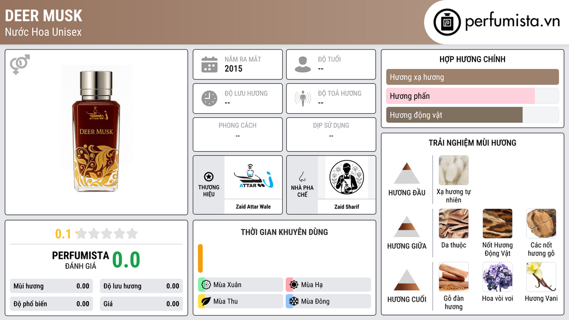This screenshot has width=569, height=320.
Task: Open the Hương Vani note image
Action: tap(541, 277)
